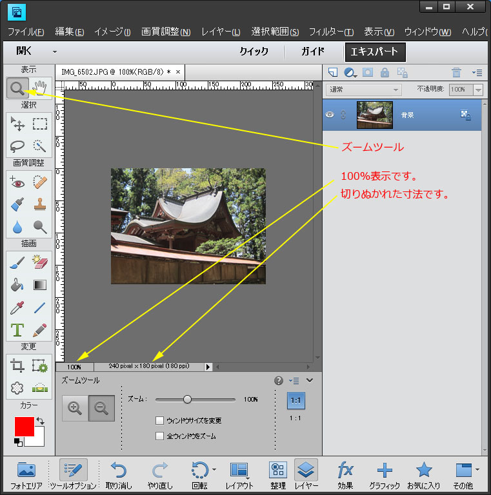Image resolution: width=491 pixels, height=495 pixels.
Task: Select the Eraser tool
Action: coord(40,263)
